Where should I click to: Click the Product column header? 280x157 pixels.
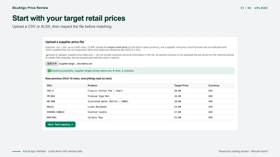pos(92,85)
